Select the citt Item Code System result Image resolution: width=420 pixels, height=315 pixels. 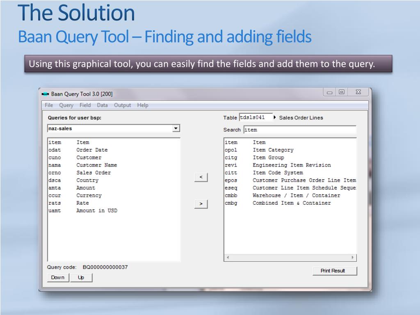click(290, 173)
